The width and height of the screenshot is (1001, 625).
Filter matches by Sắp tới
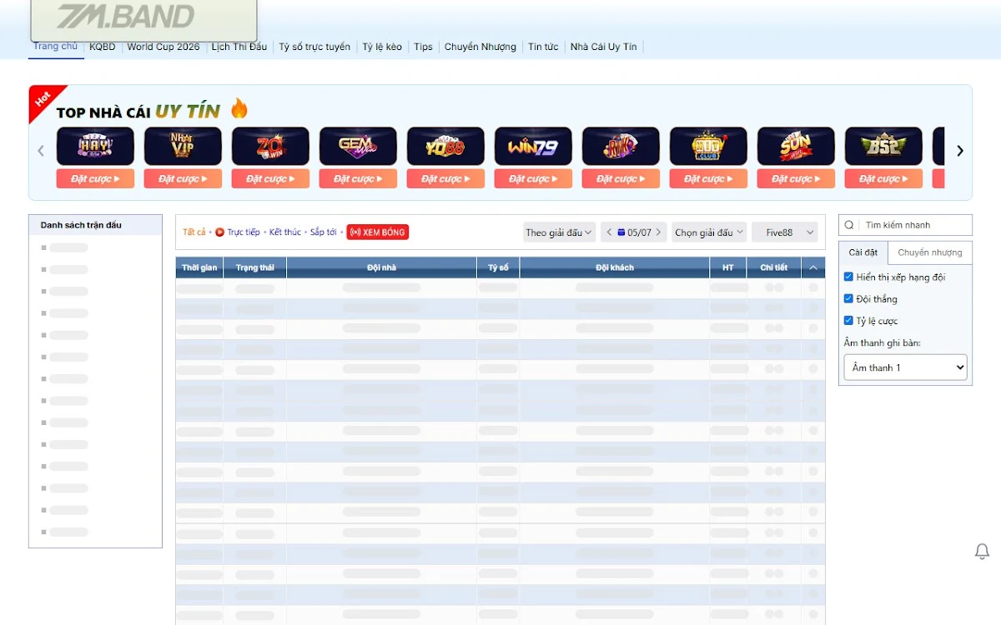point(324,232)
